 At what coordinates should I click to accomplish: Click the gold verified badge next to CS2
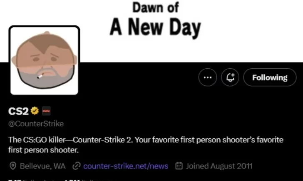tap(35, 111)
